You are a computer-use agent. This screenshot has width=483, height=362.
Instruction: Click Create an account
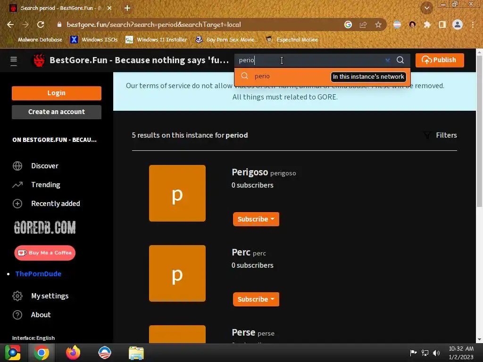click(x=57, y=112)
